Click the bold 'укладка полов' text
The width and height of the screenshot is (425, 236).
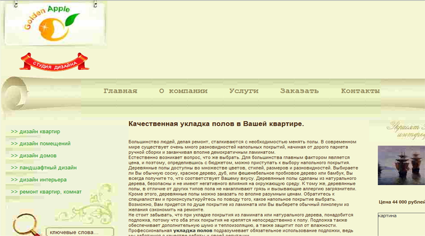193,230
